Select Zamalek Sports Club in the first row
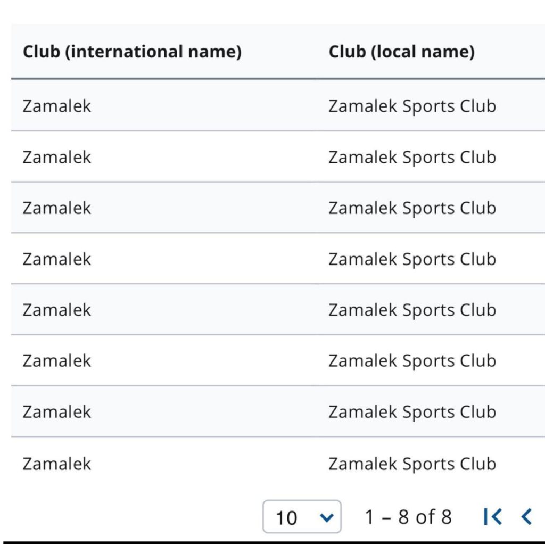Screen dimensions: 545x544 [x=412, y=106]
